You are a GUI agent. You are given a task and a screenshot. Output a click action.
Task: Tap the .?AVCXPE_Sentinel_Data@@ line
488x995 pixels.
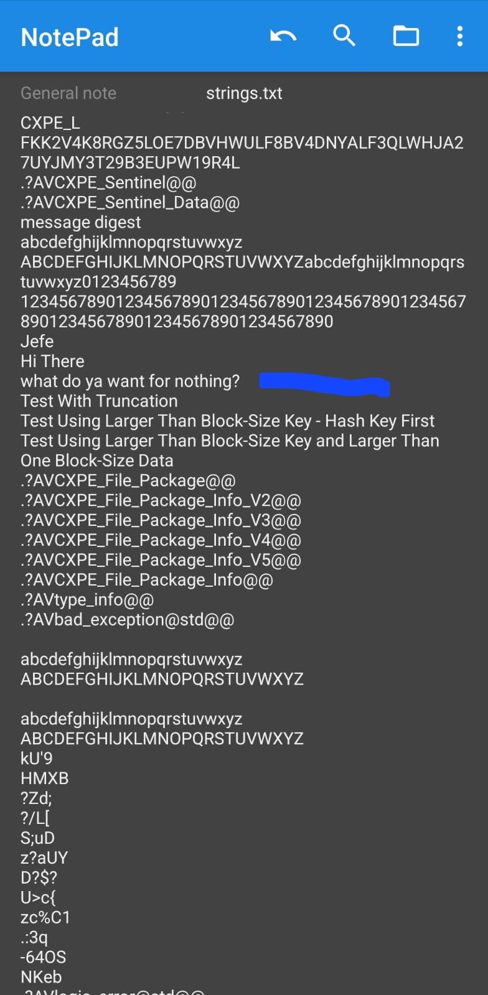coord(130,203)
